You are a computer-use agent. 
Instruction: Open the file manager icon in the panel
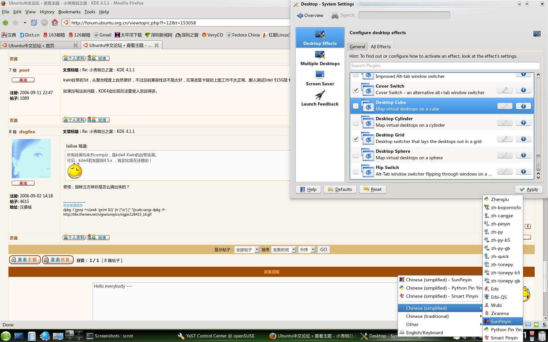(32, 336)
